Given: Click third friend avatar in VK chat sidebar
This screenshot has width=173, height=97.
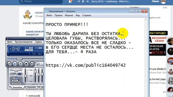Looking at the screenshot, I should (x=170, y=61).
